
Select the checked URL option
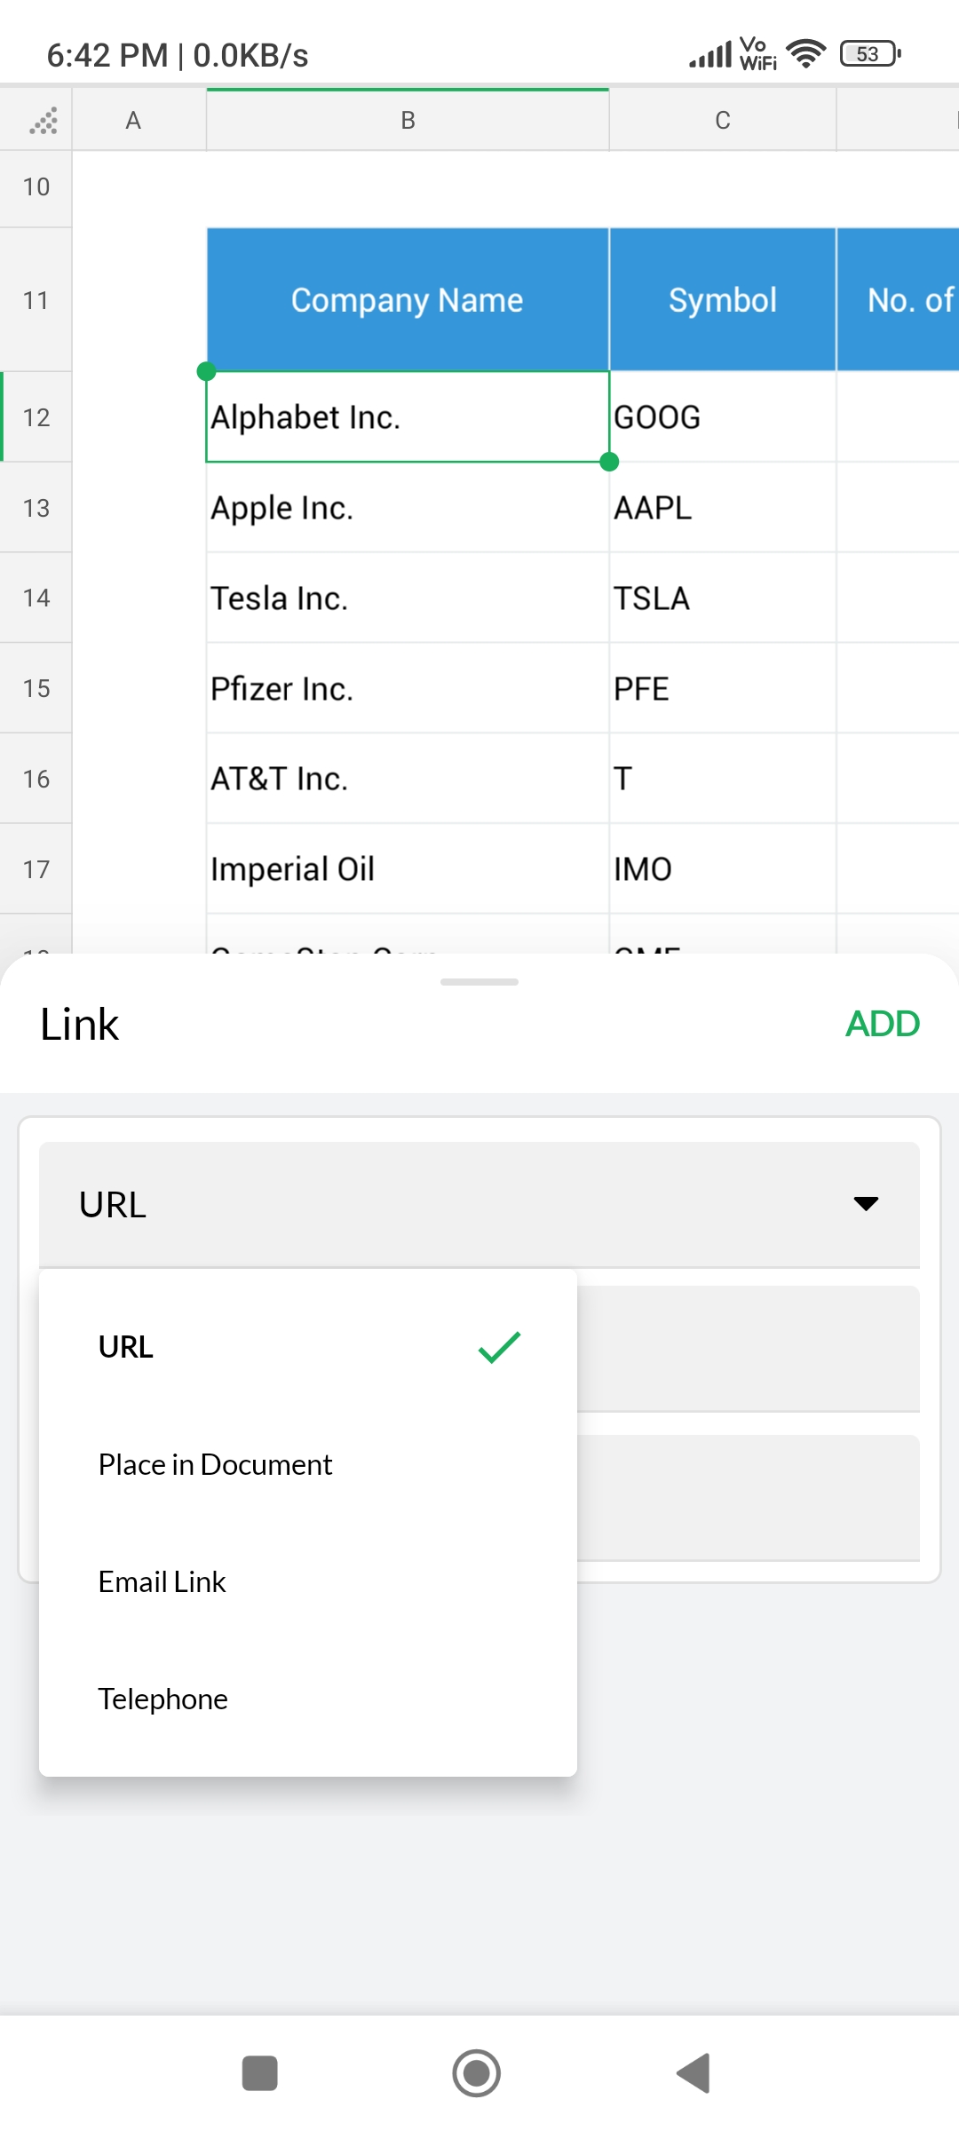tap(126, 1347)
